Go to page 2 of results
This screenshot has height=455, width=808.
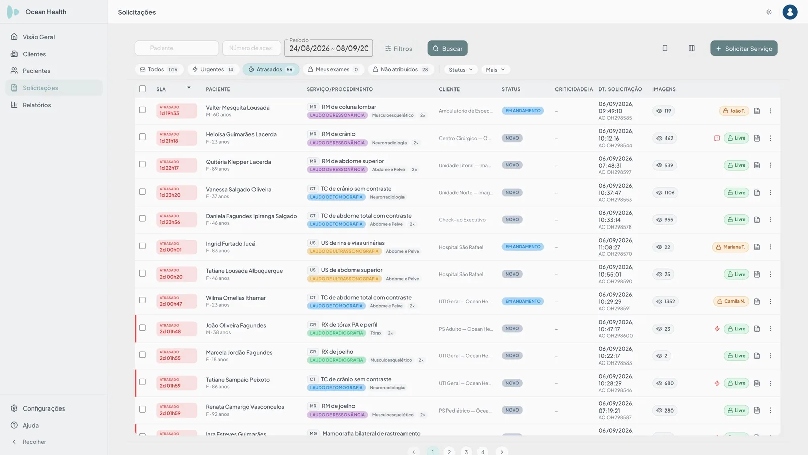coord(449,452)
